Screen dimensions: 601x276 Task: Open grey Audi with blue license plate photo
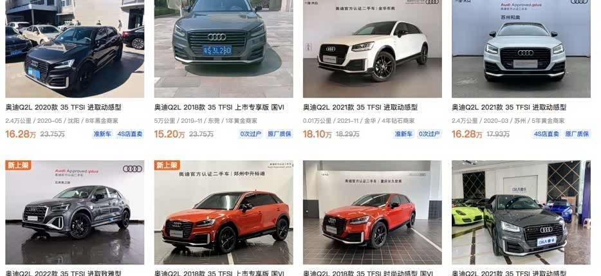pyautogui.click(x=223, y=49)
